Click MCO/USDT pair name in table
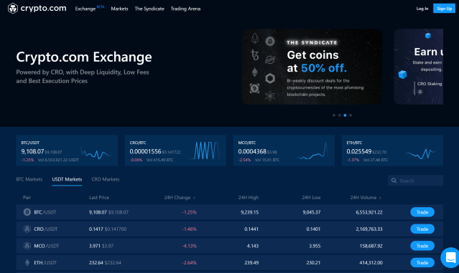 point(47,246)
